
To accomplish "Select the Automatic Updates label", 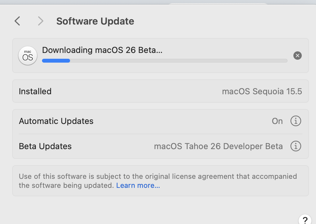I will click(x=56, y=121).
